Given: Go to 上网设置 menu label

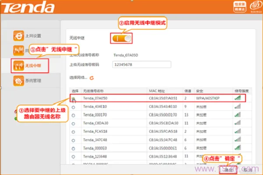Looking at the screenshot, I should pos(36,36).
